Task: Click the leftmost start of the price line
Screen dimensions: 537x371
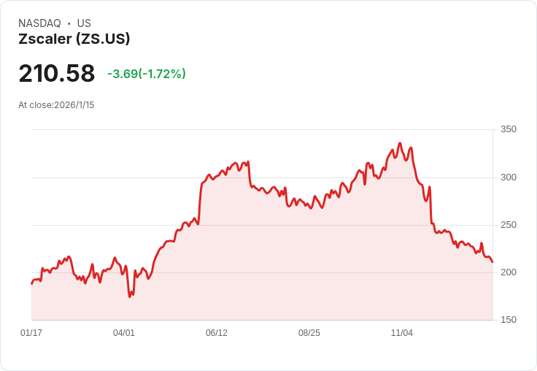Action: coord(31,283)
